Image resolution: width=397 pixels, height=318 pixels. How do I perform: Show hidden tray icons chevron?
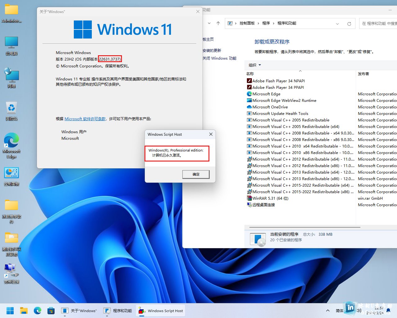[328, 311]
